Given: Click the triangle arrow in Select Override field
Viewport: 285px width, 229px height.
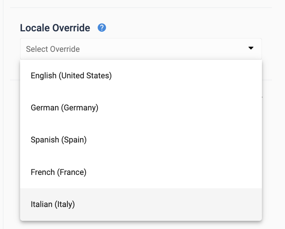Looking at the screenshot, I should [x=251, y=48].
